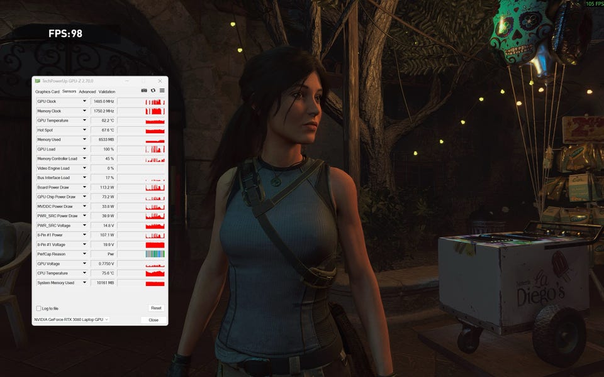Click the GPU Clock value 1485.0 MHz
This screenshot has width=604, height=377.
[103, 101]
